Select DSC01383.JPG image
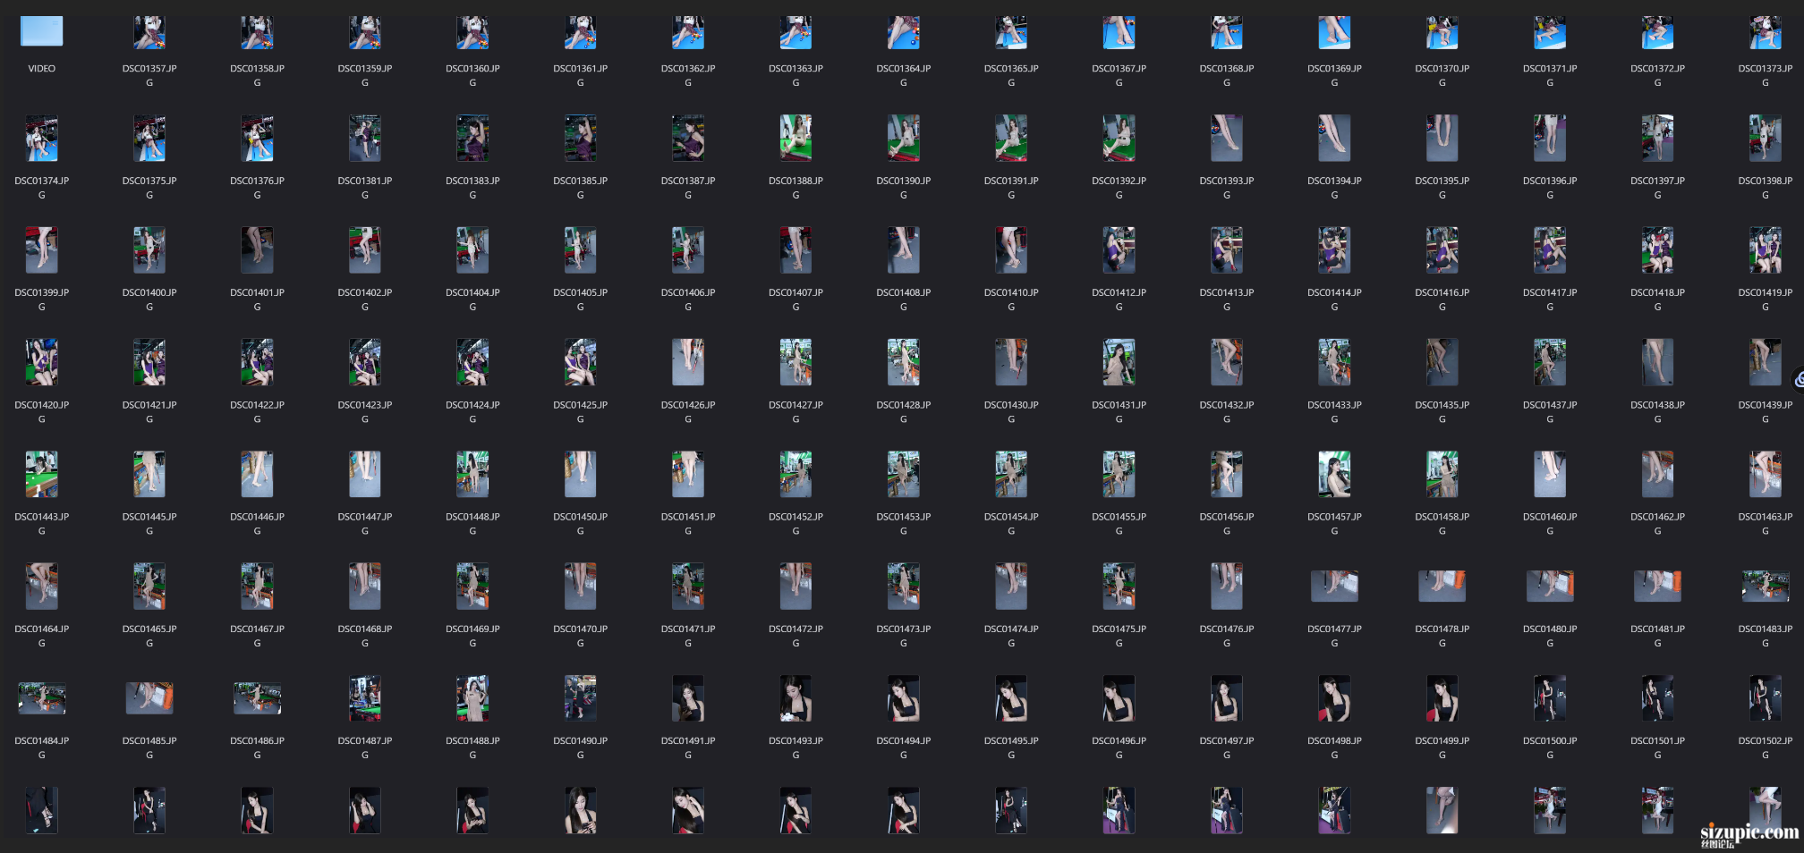Viewport: 1804px width, 853px height. point(472,138)
